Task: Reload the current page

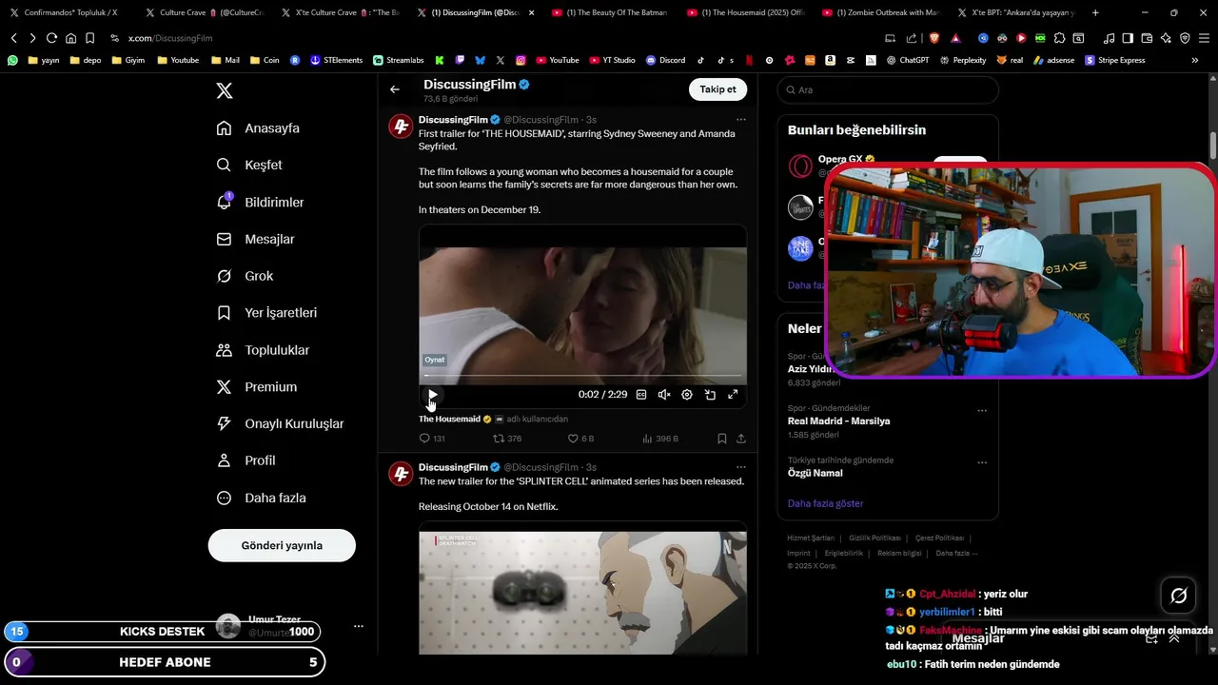Action: pyautogui.click(x=51, y=38)
